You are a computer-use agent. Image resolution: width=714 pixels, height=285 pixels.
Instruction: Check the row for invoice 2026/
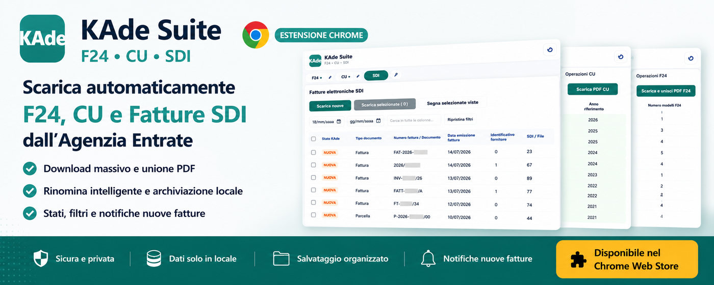(x=313, y=165)
